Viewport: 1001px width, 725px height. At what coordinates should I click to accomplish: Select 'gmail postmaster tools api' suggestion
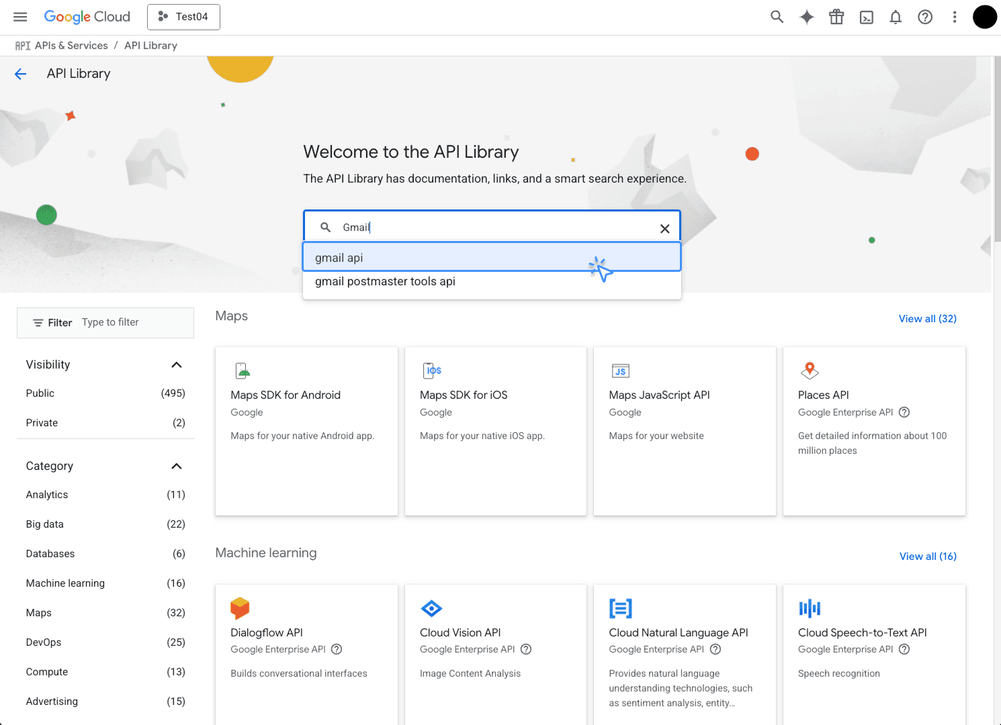click(x=492, y=282)
